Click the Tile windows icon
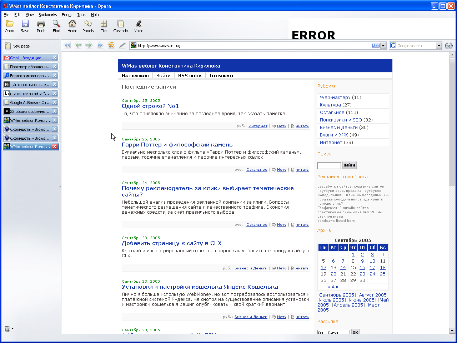457x343 pixels. click(x=104, y=24)
